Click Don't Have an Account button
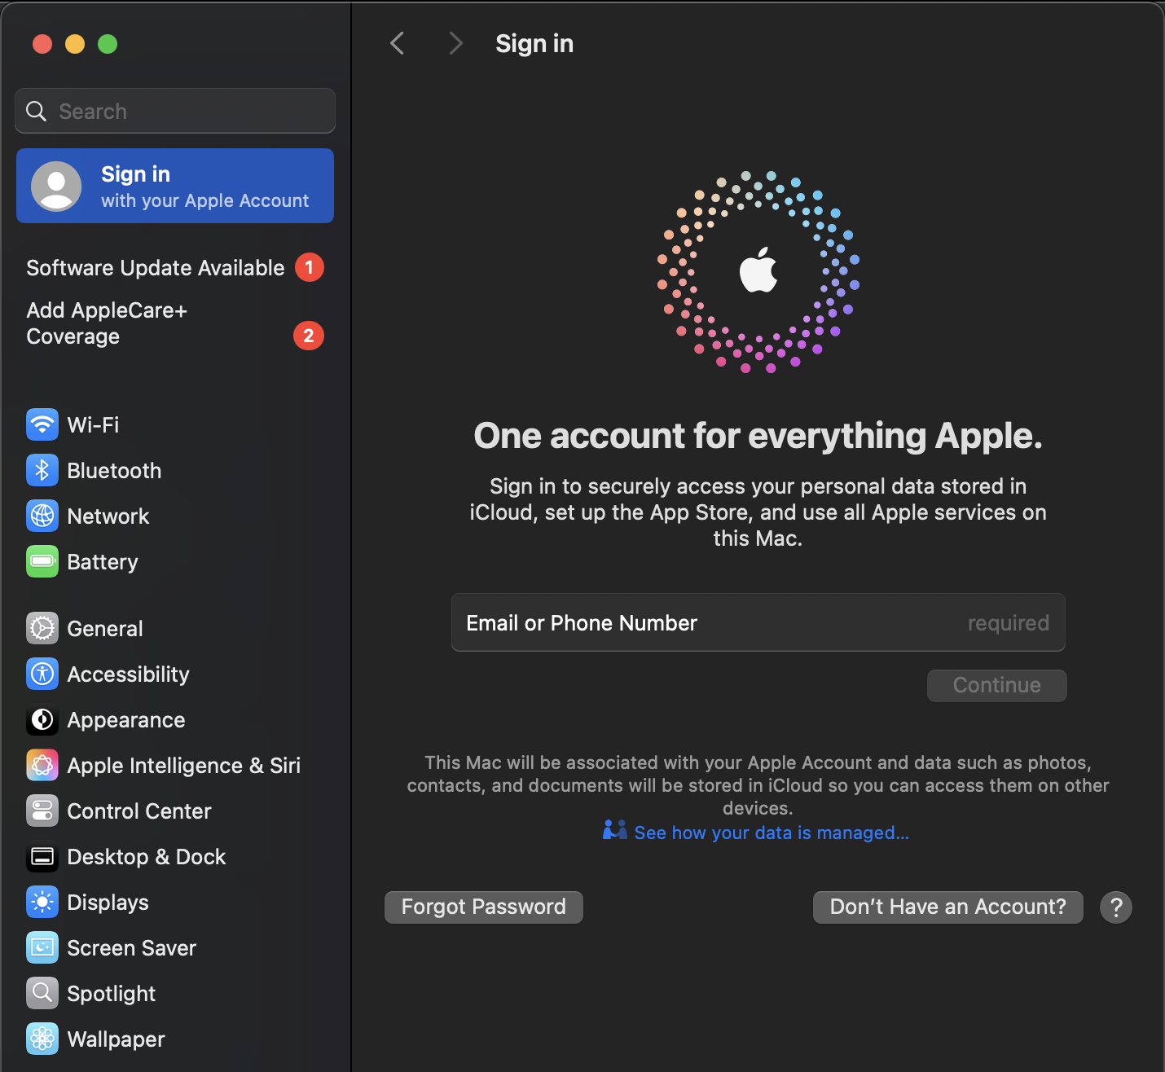Viewport: 1165px width, 1072px height. click(x=947, y=907)
